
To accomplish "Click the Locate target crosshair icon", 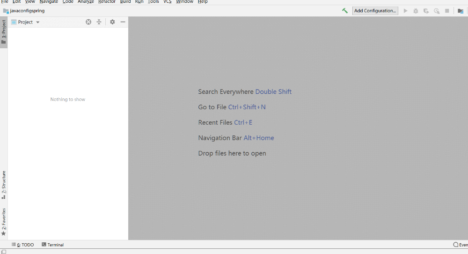I will [88, 22].
